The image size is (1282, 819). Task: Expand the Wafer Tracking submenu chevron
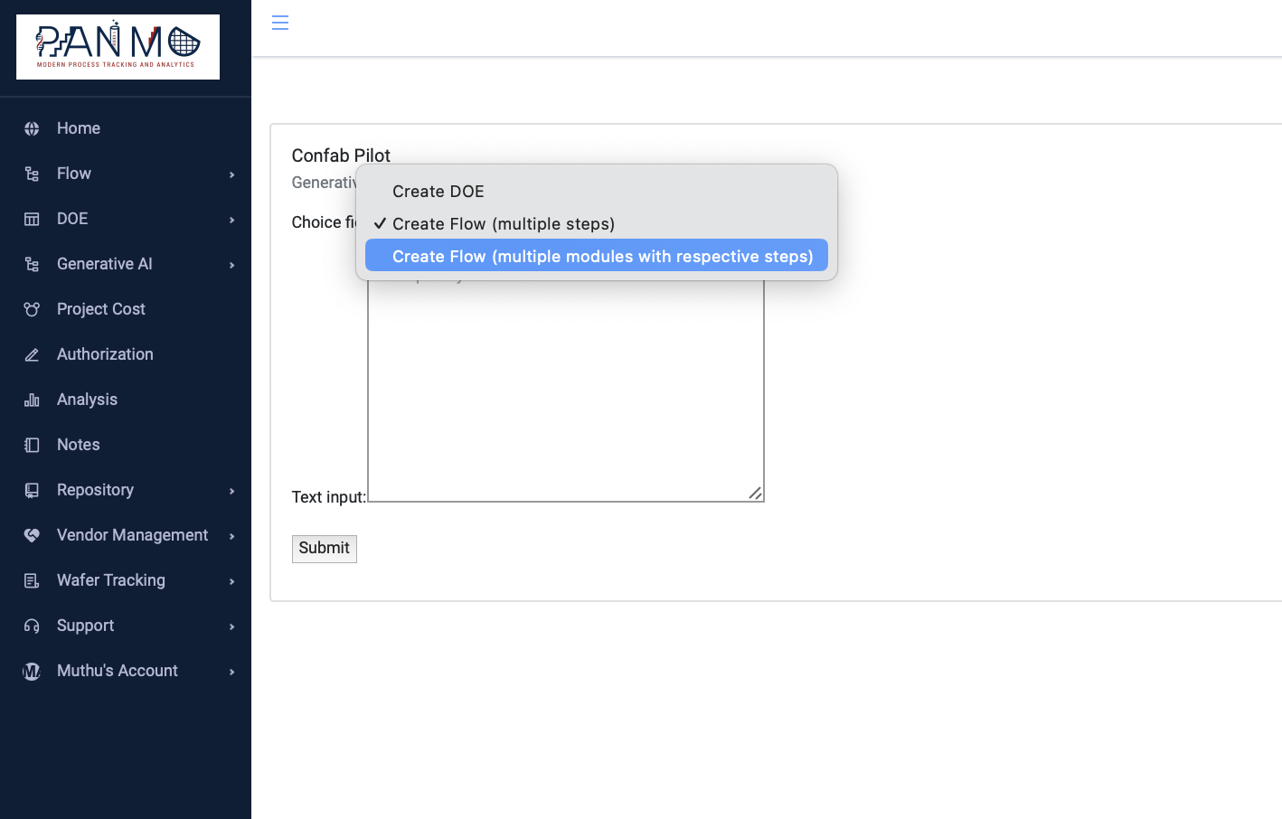[x=232, y=581]
